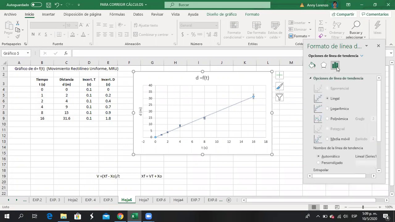Viewport: 395px width, 222px height.
Task: Select Media móvil trendline option
Action: (327, 139)
